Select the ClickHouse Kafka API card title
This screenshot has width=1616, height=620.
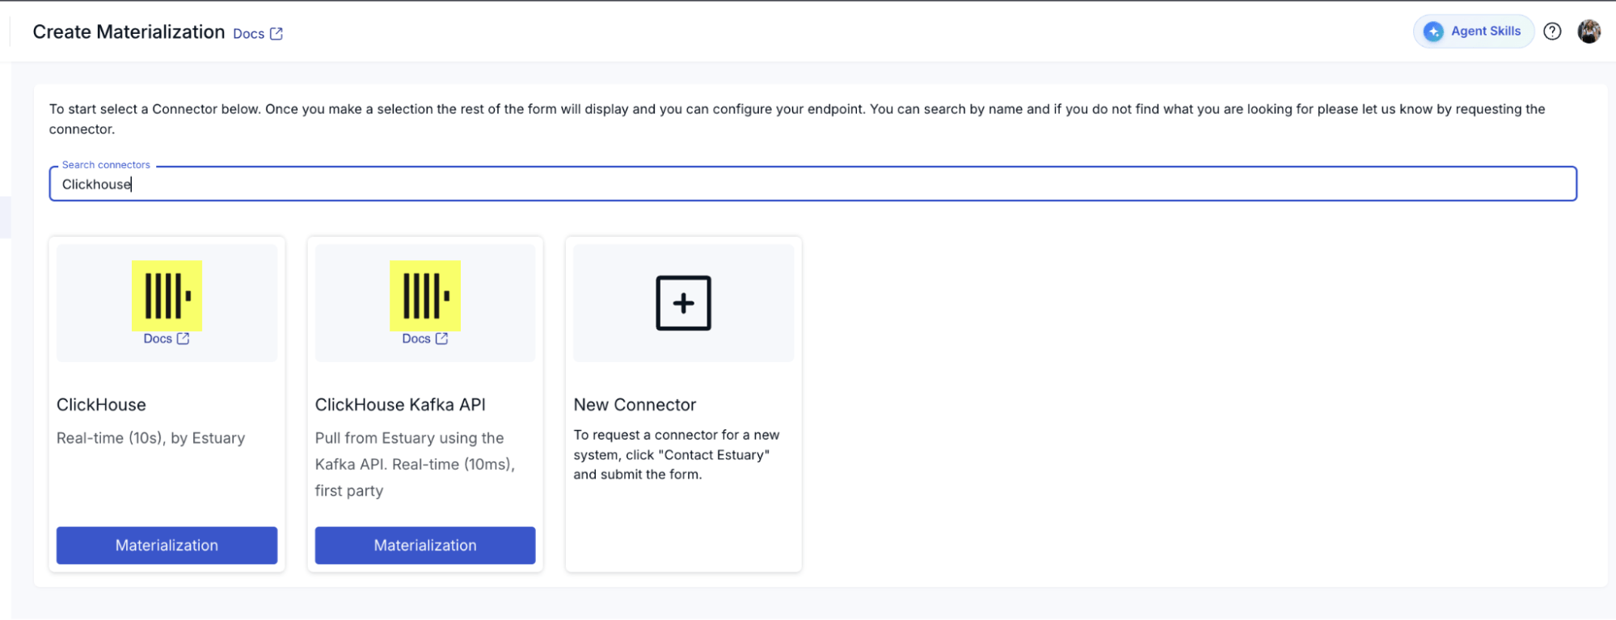coord(400,405)
